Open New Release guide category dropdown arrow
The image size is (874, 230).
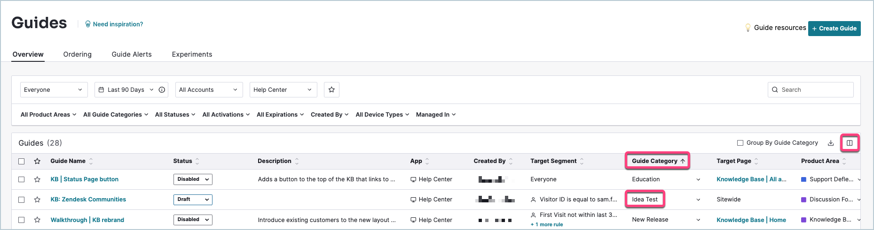698,220
